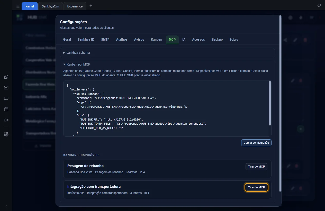The image size is (325, 211).
Task: Click the code block vertical scrollbar
Action: (270, 103)
